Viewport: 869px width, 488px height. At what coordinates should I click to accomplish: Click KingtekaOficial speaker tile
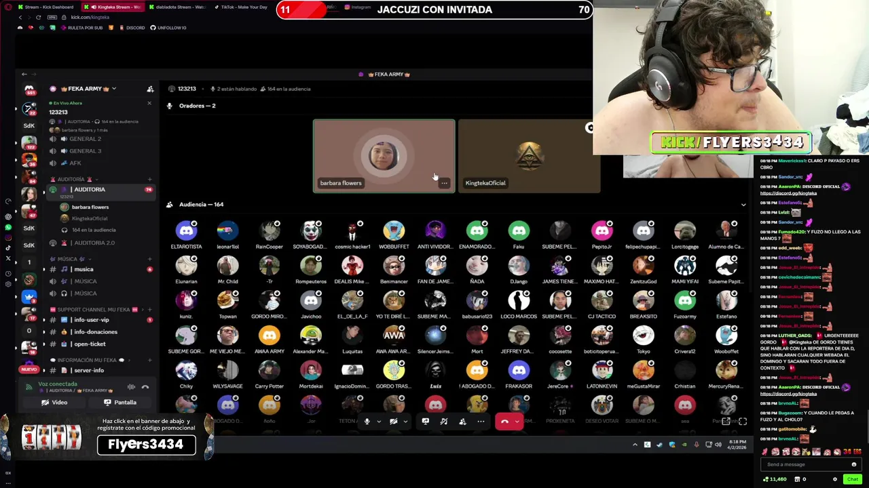pos(529,157)
